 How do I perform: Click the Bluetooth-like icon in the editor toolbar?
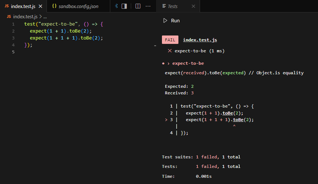pos(117,6)
